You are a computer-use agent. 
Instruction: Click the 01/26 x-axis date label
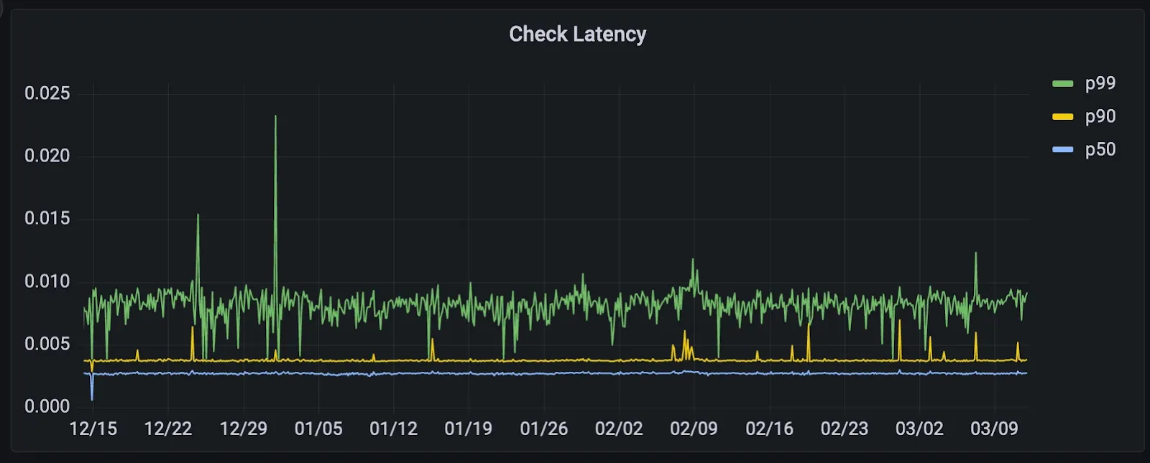tap(543, 429)
